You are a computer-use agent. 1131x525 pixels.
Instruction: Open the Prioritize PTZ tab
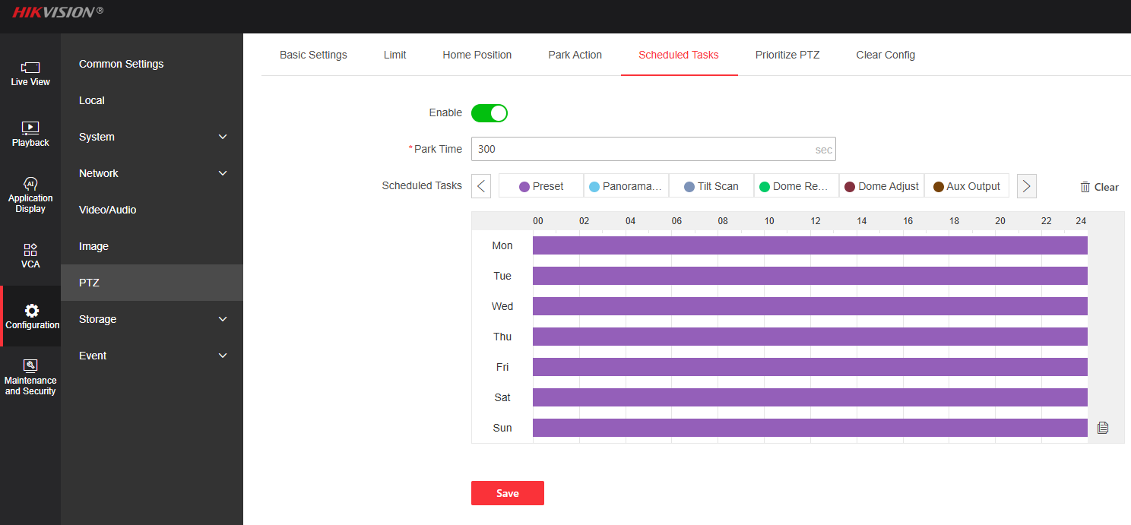(787, 55)
